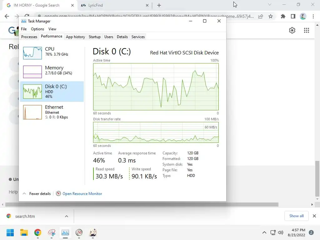Open the Chrome three-dot menu

click(x=313, y=16)
